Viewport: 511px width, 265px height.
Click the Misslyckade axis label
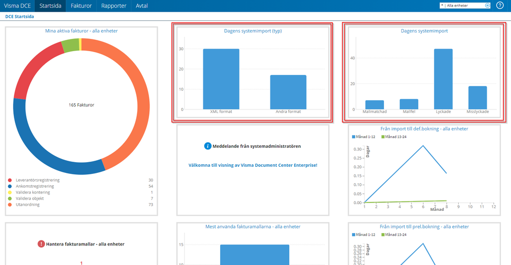click(478, 112)
